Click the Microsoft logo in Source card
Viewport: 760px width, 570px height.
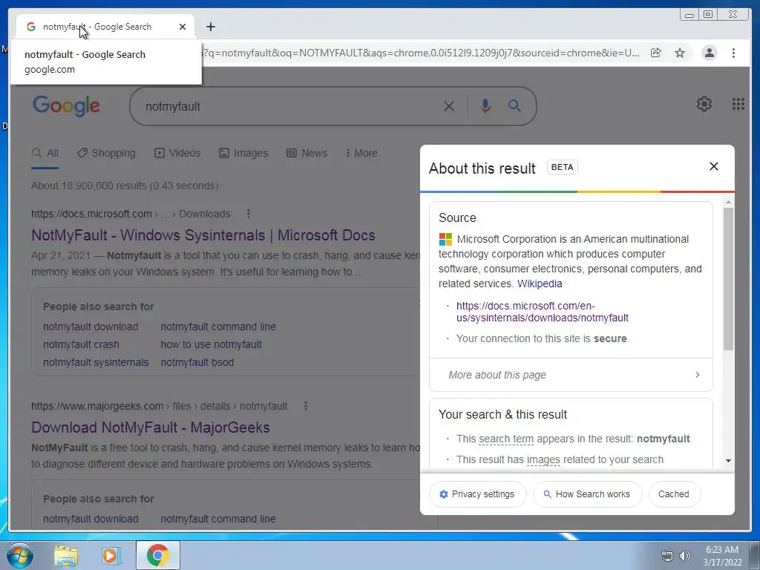[x=445, y=240]
